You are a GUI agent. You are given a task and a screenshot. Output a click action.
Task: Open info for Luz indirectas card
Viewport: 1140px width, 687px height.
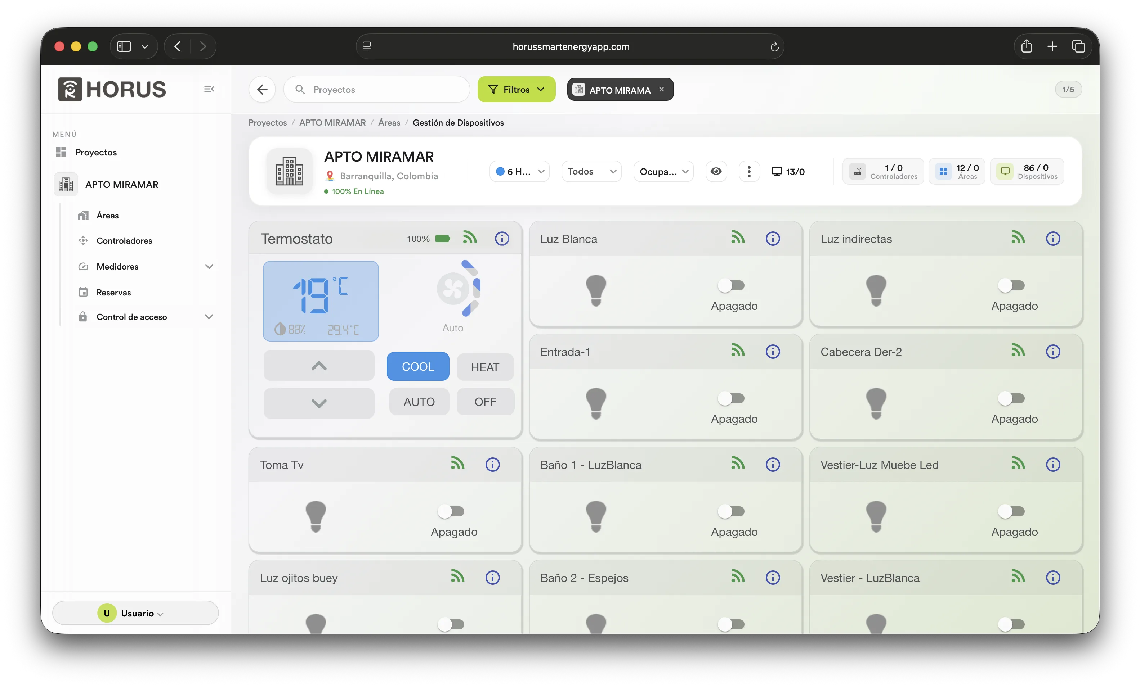pos(1053,239)
